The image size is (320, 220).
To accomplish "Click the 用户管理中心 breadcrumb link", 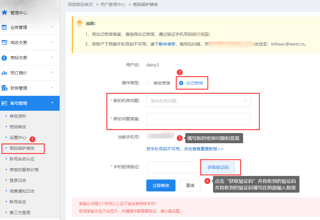I will click(113, 4).
